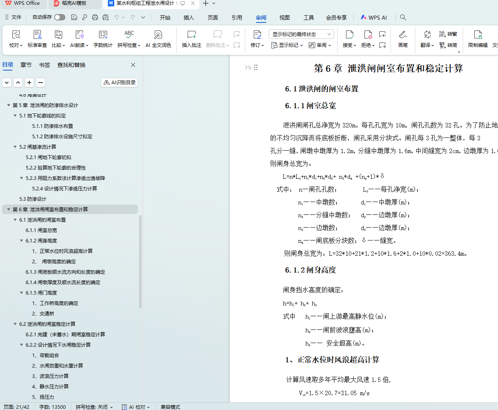The image size is (498, 410).
Task: Click the AI 全文润色 polish icon
Action: point(158,35)
